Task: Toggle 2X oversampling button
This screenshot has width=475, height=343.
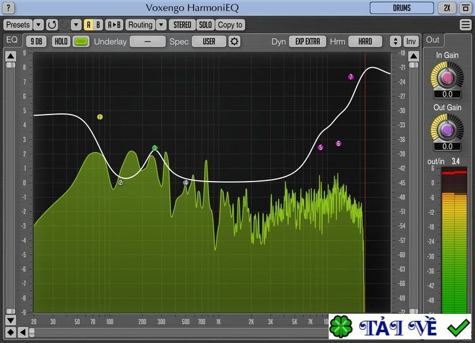Action: tap(447, 8)
